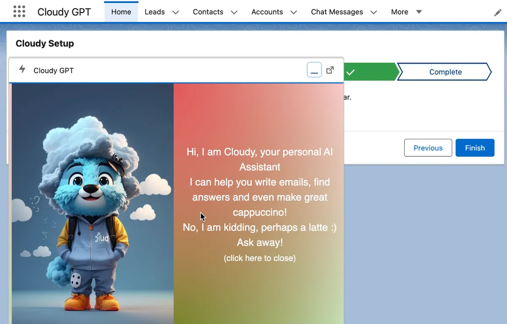Click the Finish button
This screenshot has width=507, height=324.
click(475, 148)
